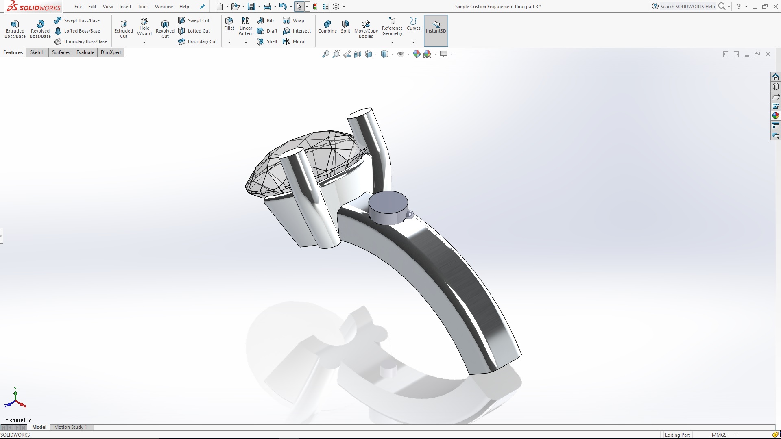Open the Reference Geometry tool
This screenshot has height=439, width=781.
[x=392, y=26]
